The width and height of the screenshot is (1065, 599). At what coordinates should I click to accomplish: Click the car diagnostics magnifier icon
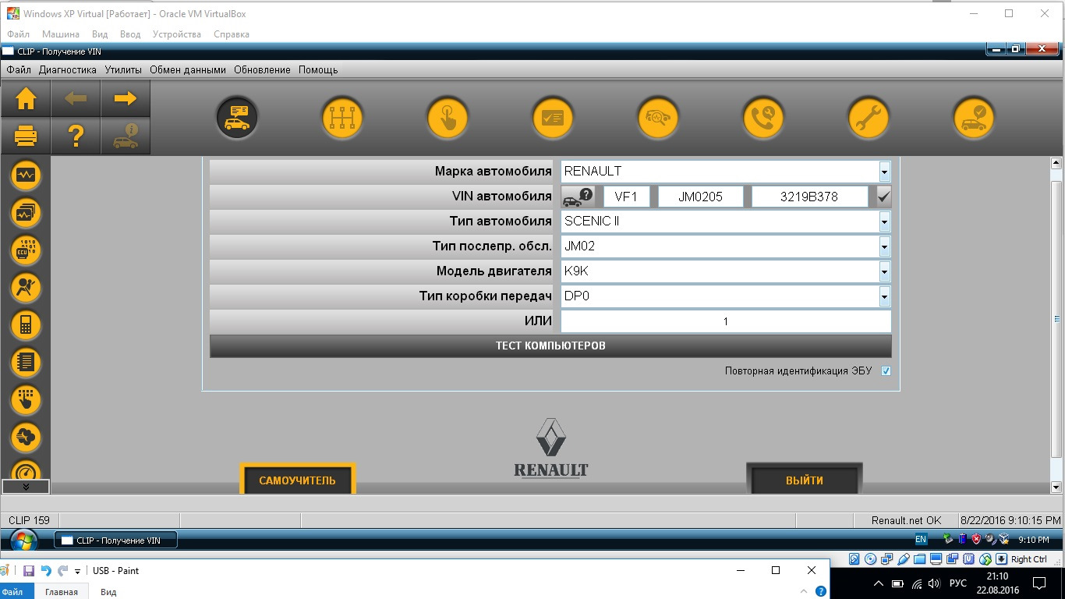click(658, 119)
